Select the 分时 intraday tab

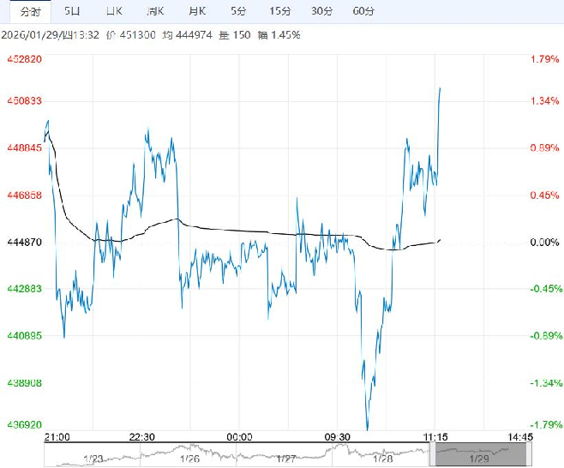coord(29,11)
